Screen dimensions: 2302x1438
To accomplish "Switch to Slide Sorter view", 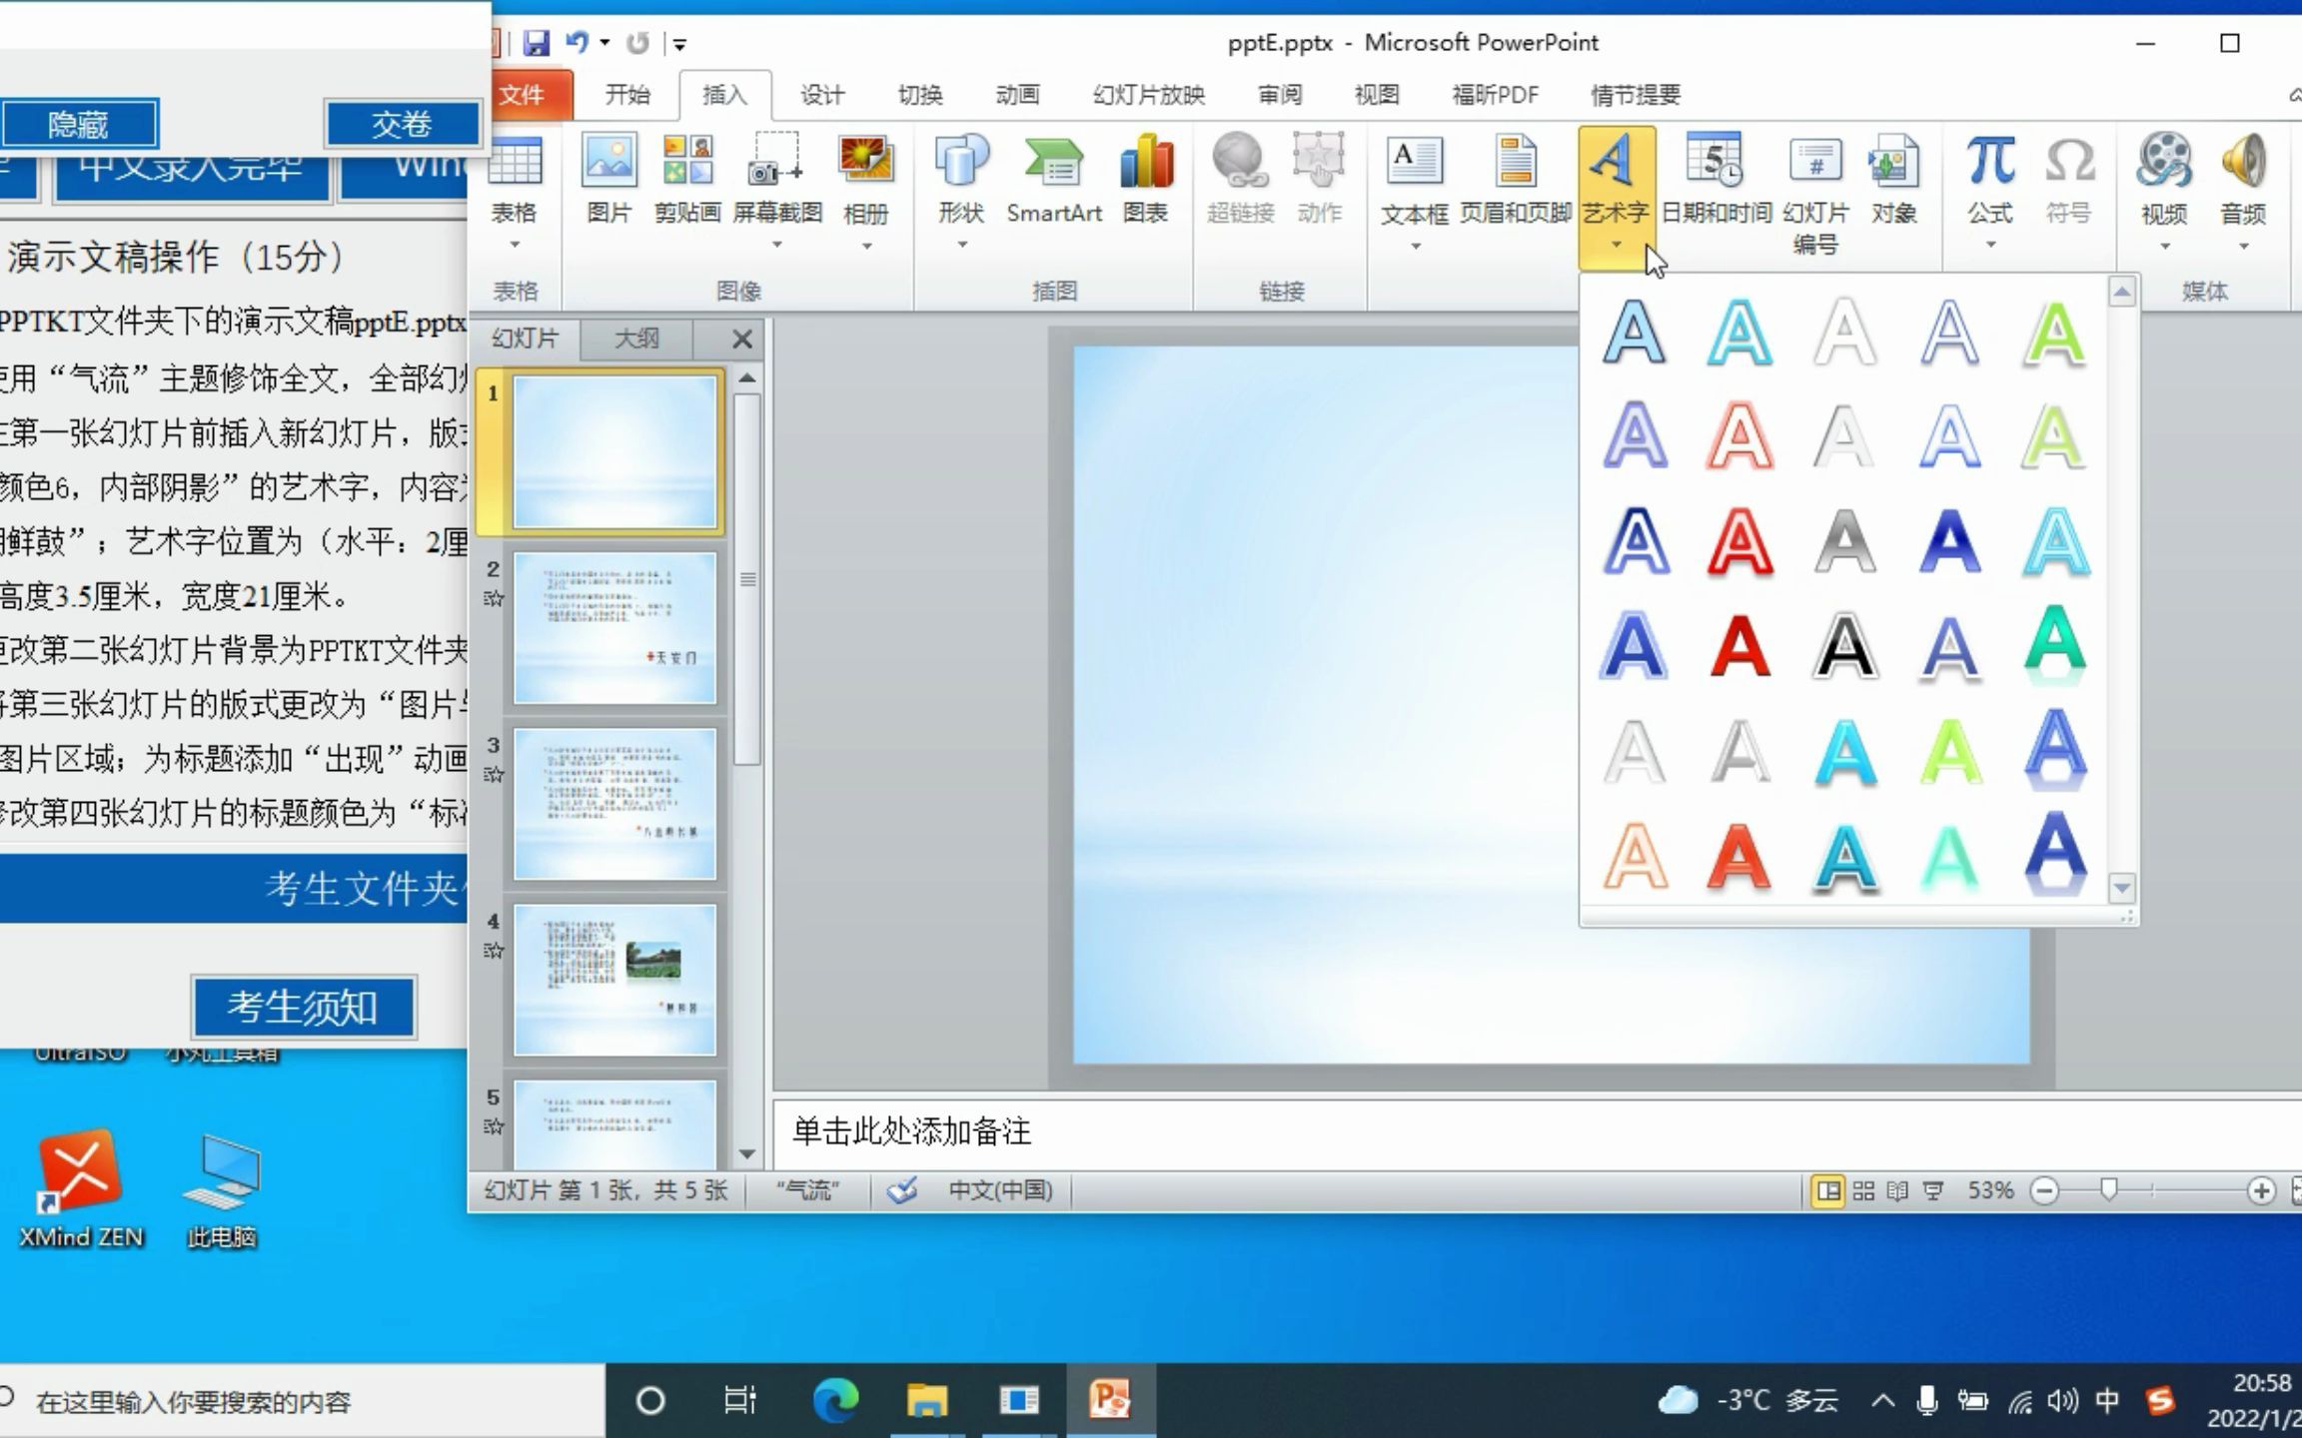I will point(1863,1190).
